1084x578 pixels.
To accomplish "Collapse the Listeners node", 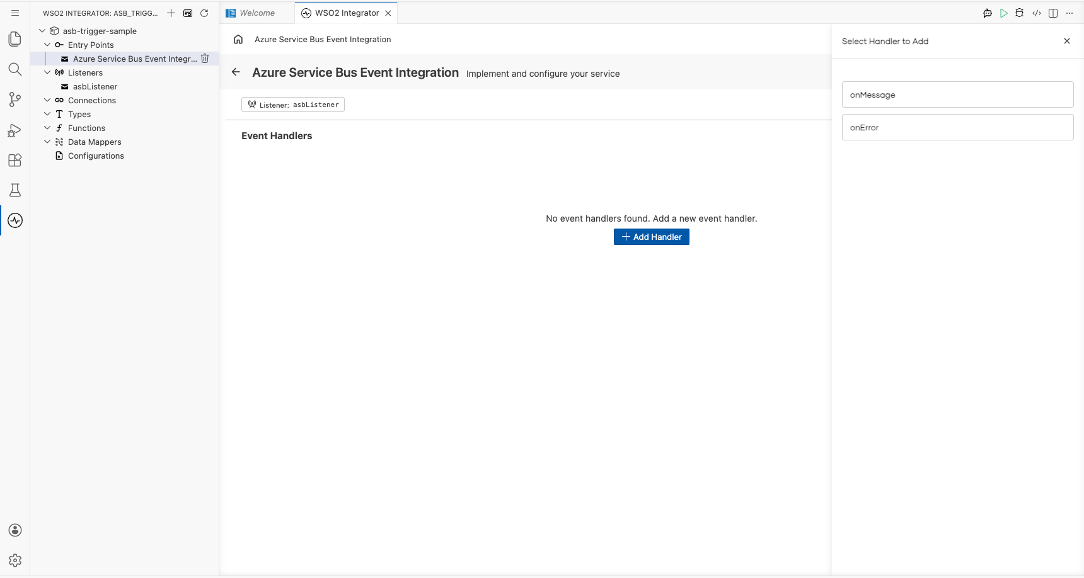I will tap(47, 72).
